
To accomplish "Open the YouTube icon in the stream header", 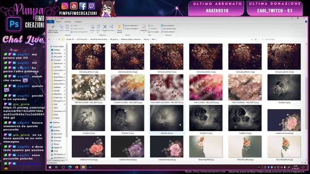I will click(74, 6).
